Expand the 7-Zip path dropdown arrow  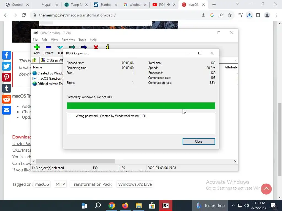tap(235, 60)
